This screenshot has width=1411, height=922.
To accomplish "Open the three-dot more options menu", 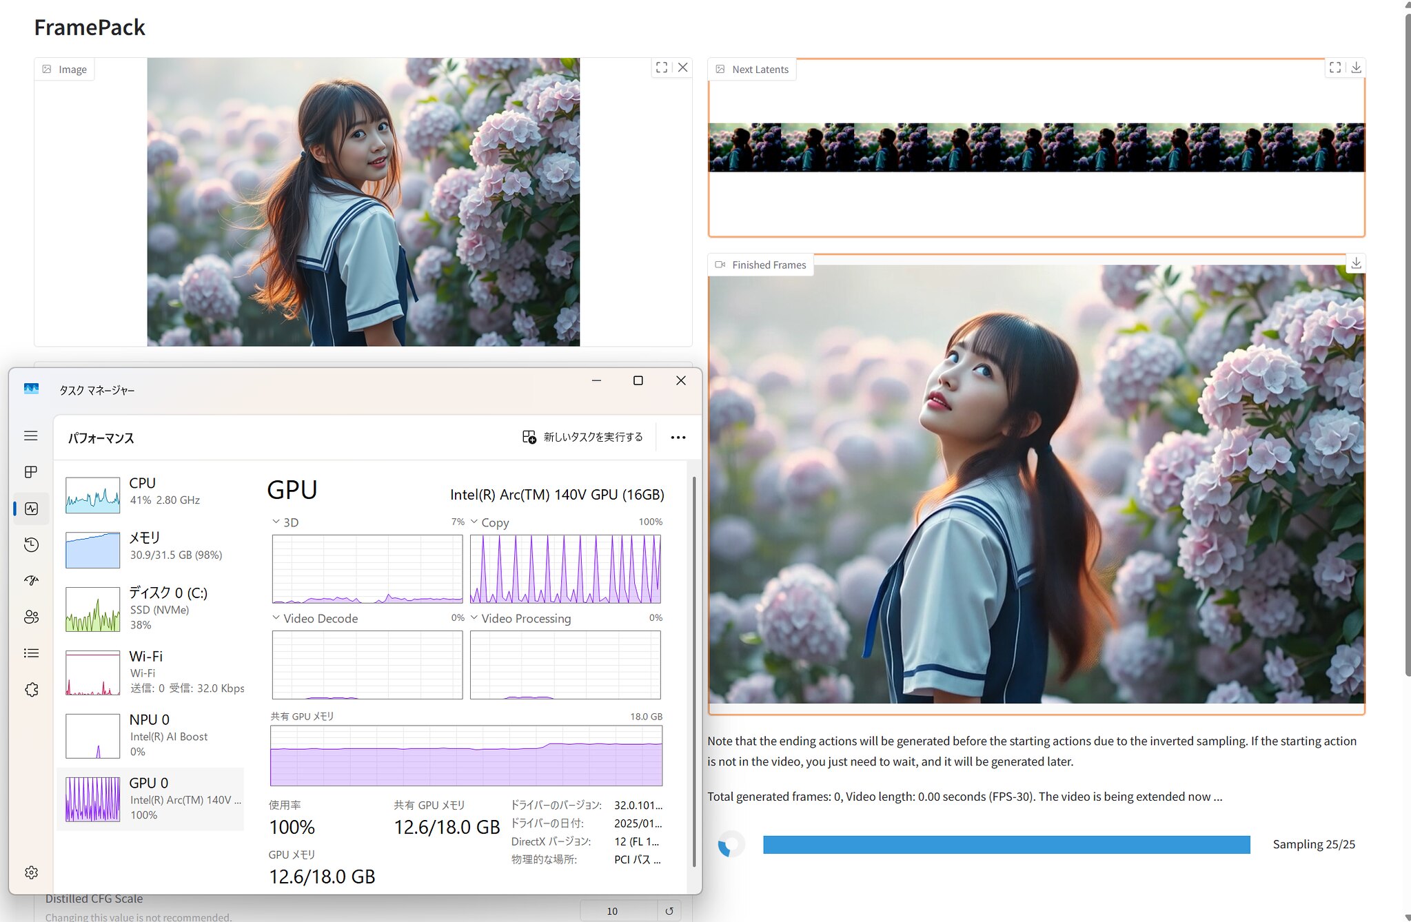I will tap(678, 438).
